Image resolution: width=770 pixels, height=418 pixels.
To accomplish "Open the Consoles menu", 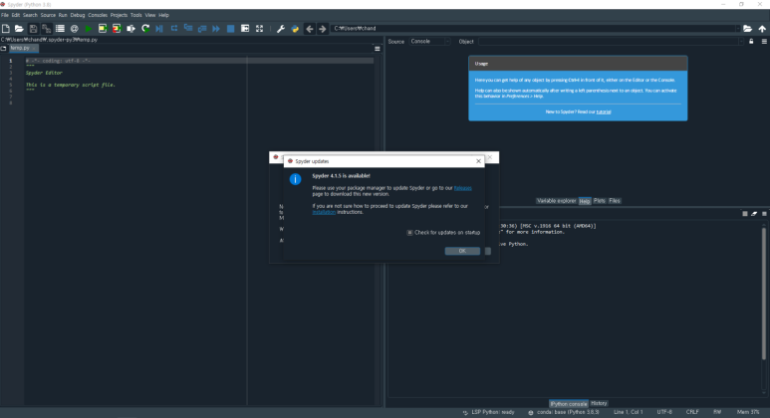I will click(x=98, y=15).
